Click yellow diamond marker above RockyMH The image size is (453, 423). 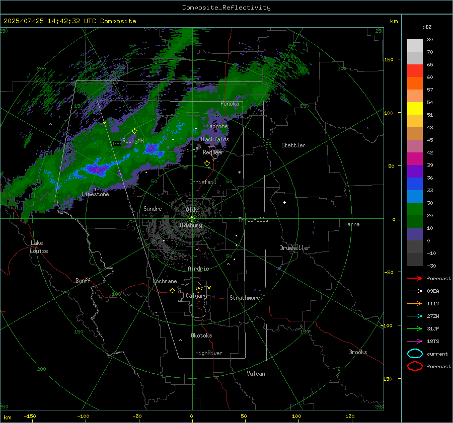coord(134,131)
